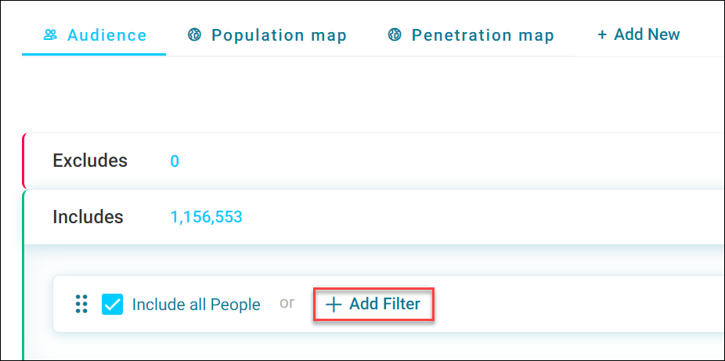725x361 pixels.
Task: Switch to the Penetration map tab
Action: (471, 35)
